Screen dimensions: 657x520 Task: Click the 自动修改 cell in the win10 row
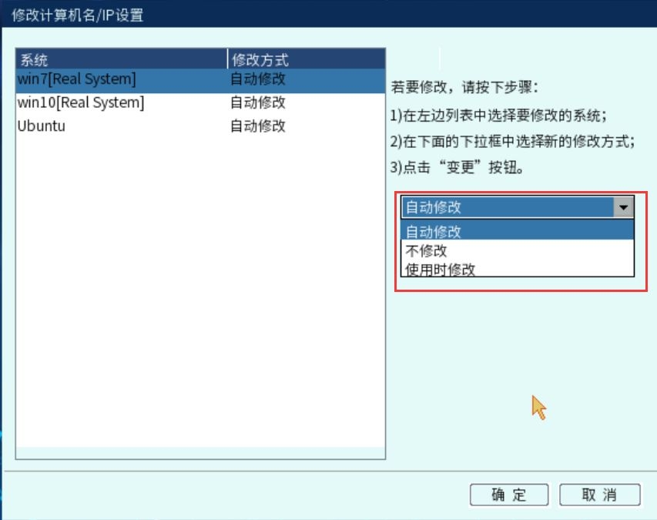(258, 102)
